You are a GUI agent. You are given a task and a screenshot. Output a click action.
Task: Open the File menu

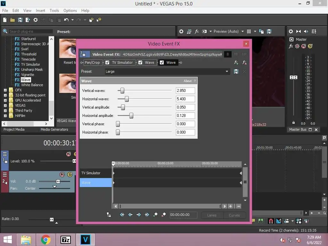[x=5, y=11]
